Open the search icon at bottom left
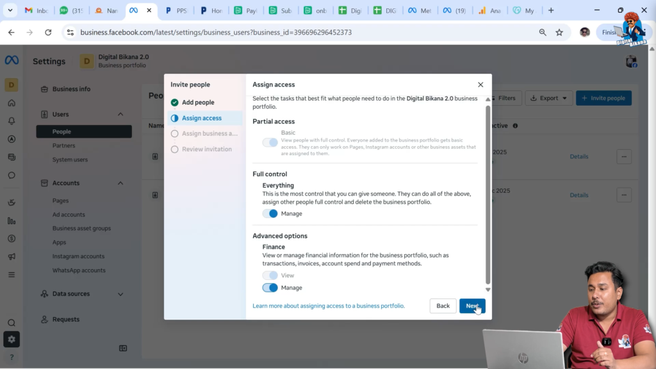The width and height of the screenshot is (656, 369). [11, 323]
